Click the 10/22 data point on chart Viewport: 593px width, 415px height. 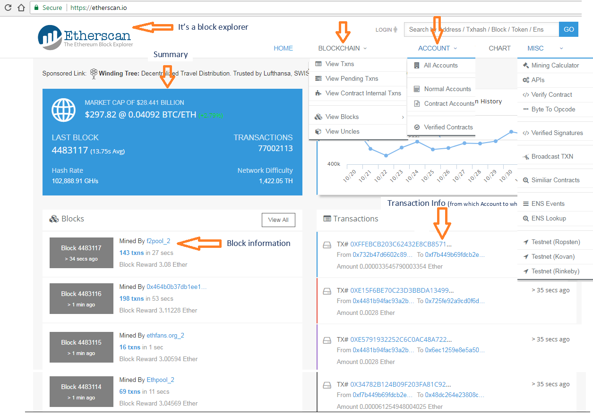tap(386, 155)
